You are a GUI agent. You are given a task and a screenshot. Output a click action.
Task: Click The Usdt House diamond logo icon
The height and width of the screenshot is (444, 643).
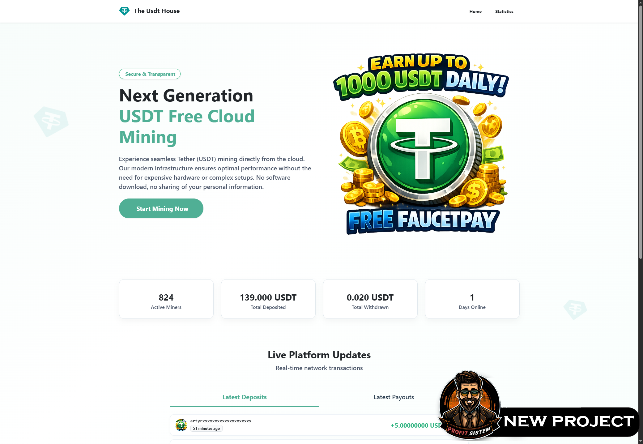(x=124, y=11)
